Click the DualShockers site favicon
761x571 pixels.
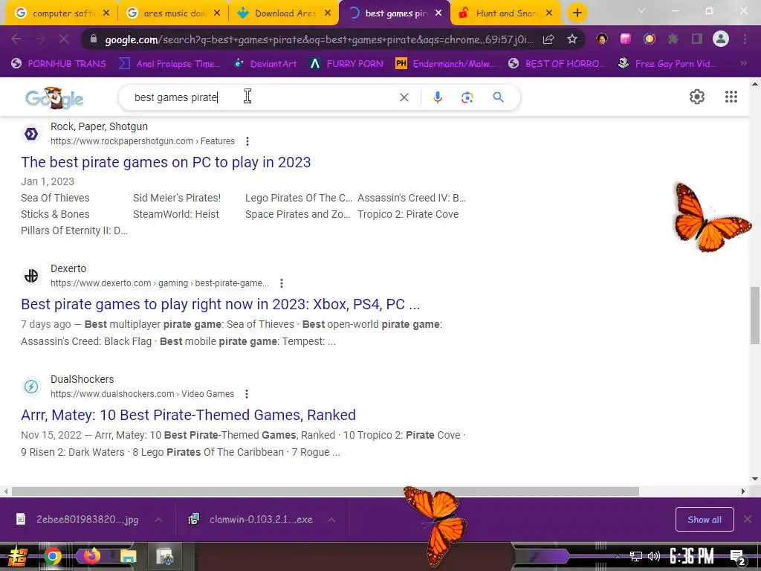tap(31, 387)
